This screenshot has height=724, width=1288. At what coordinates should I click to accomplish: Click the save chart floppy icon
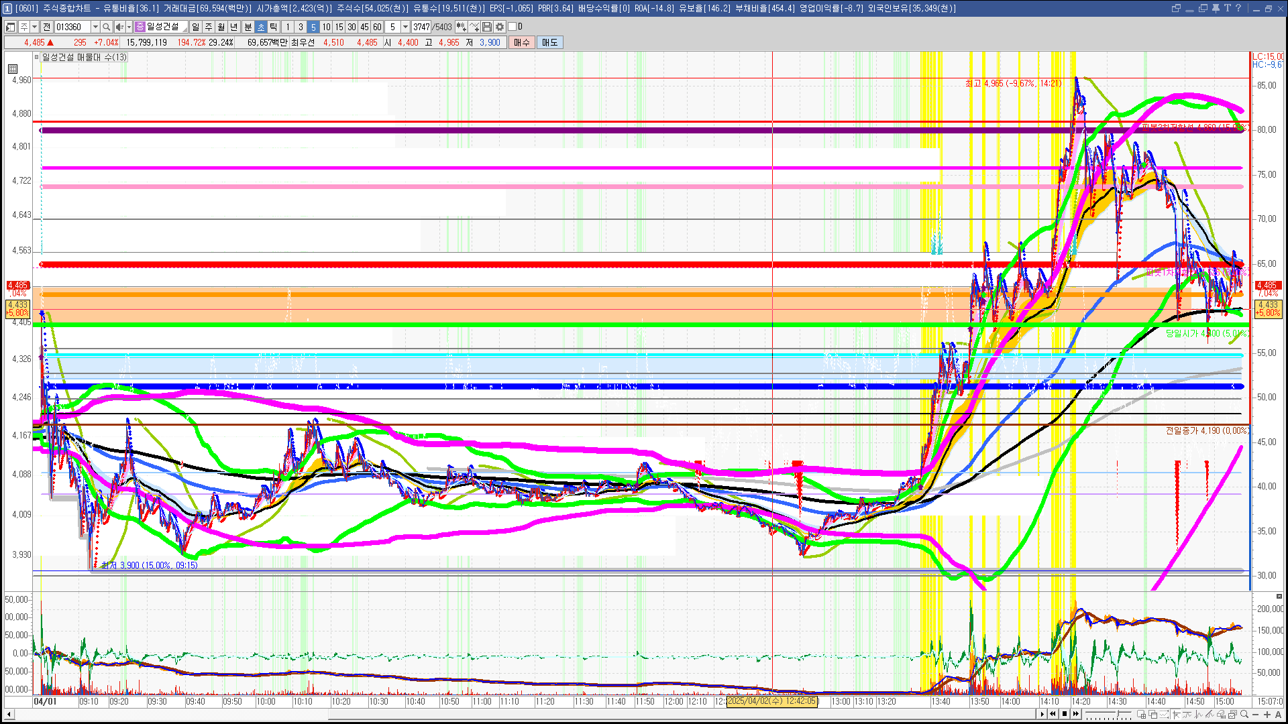click(487, 27)
